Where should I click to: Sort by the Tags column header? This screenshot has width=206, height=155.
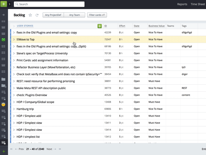(184, 26)
